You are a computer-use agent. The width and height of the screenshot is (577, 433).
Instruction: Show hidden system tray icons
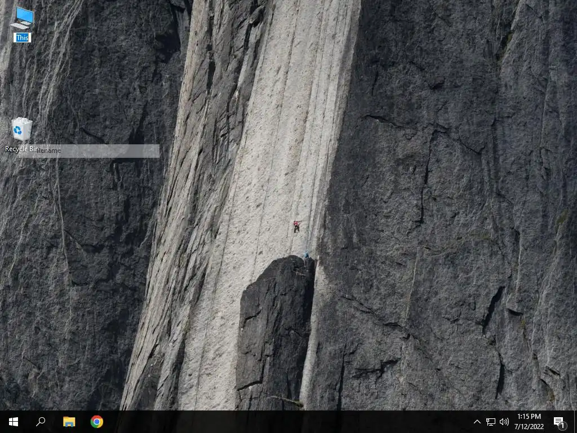[477, 422]
